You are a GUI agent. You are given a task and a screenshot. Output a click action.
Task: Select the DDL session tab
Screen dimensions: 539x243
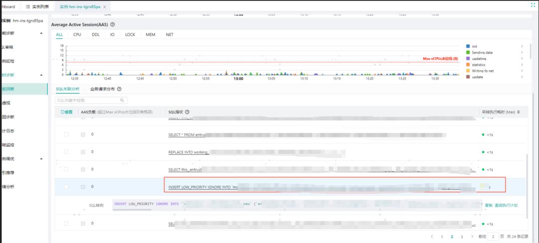(x=95, y=35)
